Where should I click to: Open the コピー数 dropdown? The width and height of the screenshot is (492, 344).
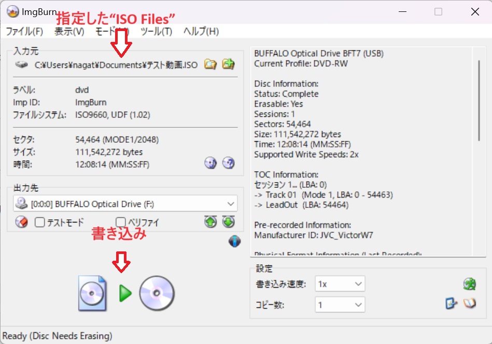tap(340, 305)
